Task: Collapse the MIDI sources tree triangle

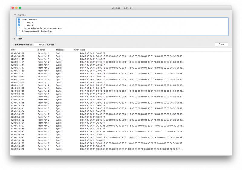Action: pyautogui.click(x=23, y=20)
